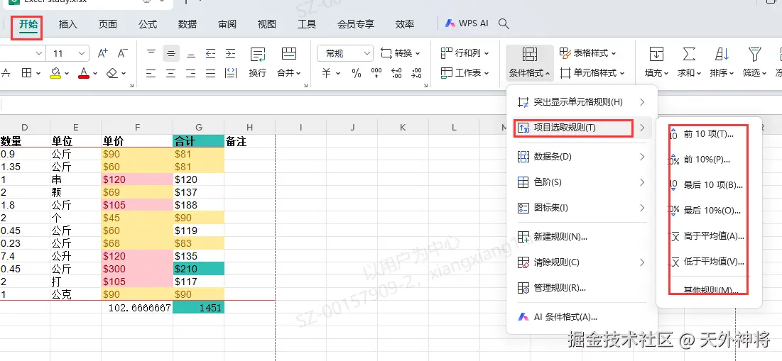Increase decimal places icon
The height and width of the screenshot is (361, 782).
(x=397, y=73)
